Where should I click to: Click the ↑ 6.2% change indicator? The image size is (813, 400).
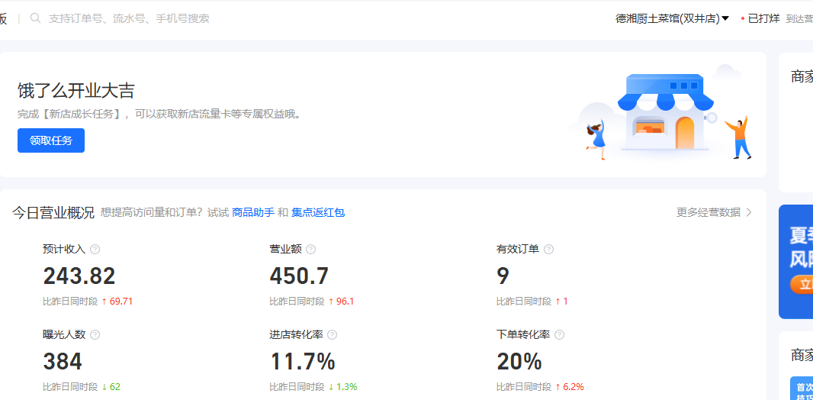(569, 387)
